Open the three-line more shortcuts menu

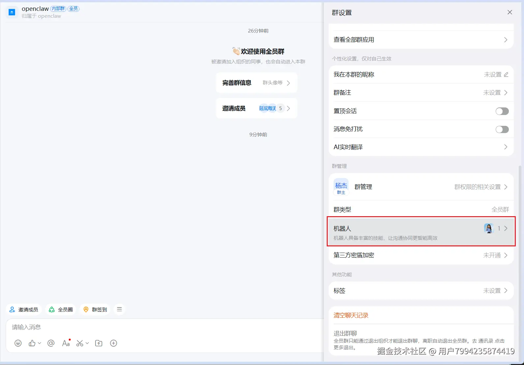click(x=119, y=309)
